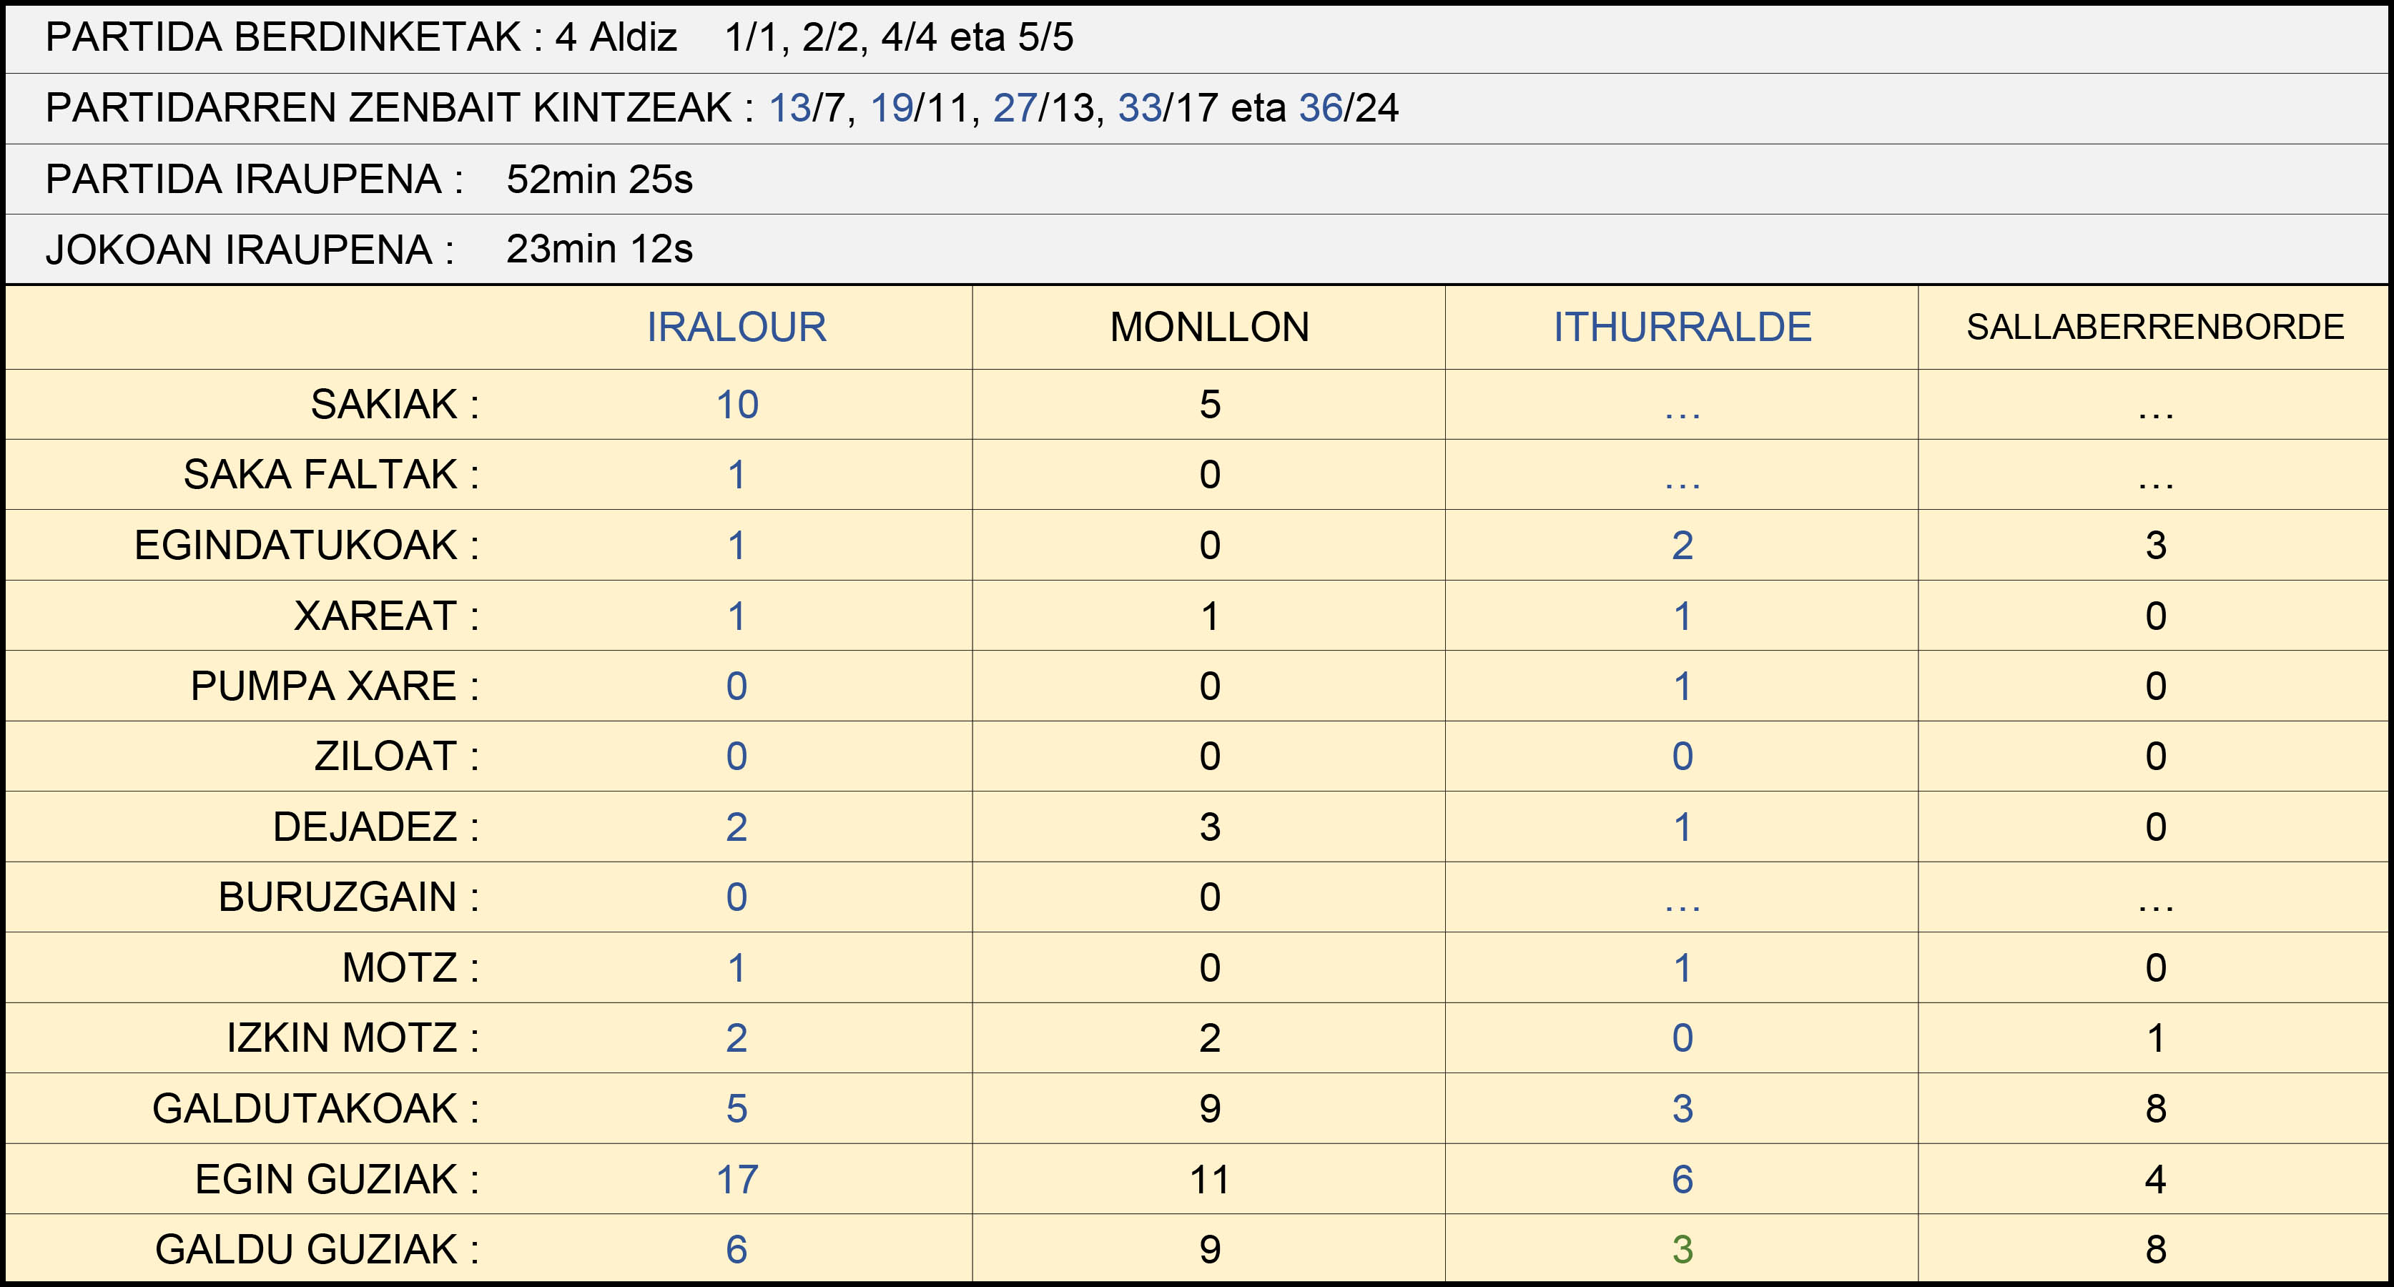The image size is (2394, 1287).
Task: Click the green GALDU GUZIAK value 3
Action: click(1682, 1250)
